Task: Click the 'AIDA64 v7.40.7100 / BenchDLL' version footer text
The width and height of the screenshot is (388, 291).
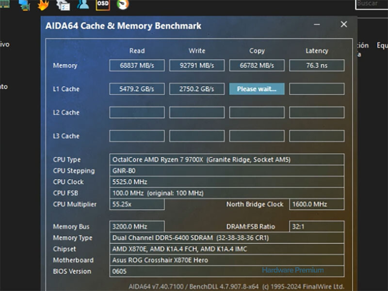Action: pyautogui.click(x=236, y=287)
